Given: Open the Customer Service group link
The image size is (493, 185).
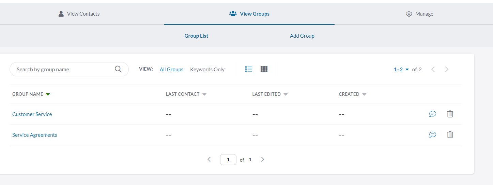Looking at the screenshot, I should [x=32, y=114].
